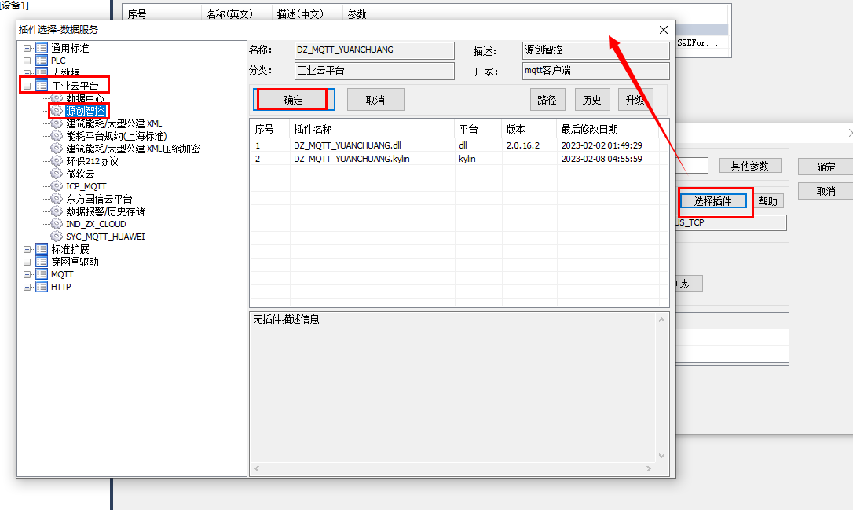Click 其他参数 in the background window
The image size is (853, 510).
750,166
